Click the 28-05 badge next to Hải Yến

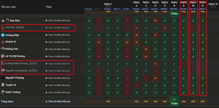click(20, 28)
